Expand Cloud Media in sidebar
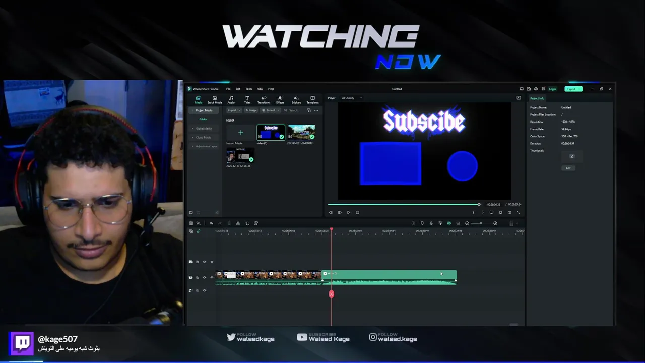 pos(204,137)
